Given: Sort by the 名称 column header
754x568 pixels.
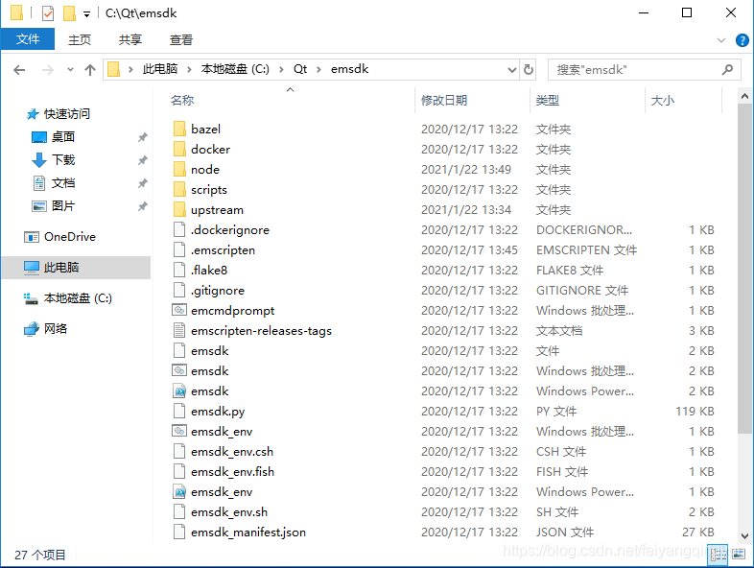Looking at the screenshot, I should click(x=181, y=100).
